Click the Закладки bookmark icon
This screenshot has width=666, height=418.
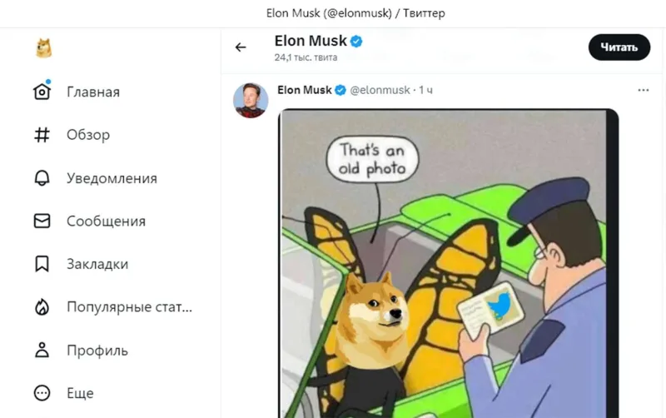point(42,264)
